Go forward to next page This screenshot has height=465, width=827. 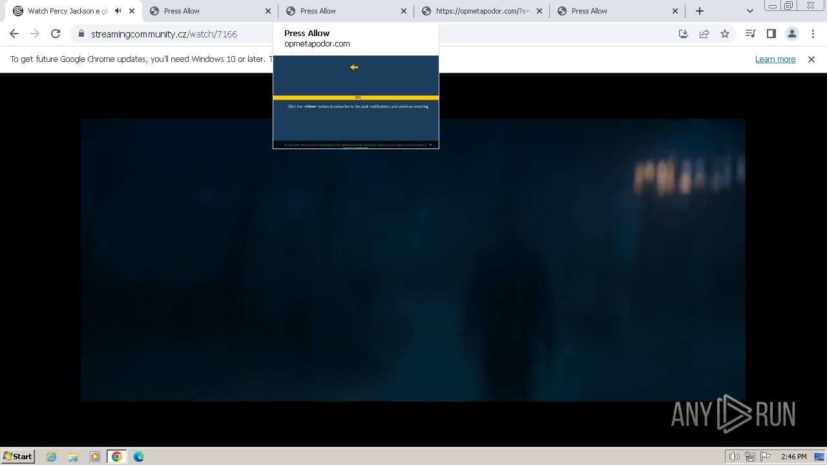click(35, 34)
